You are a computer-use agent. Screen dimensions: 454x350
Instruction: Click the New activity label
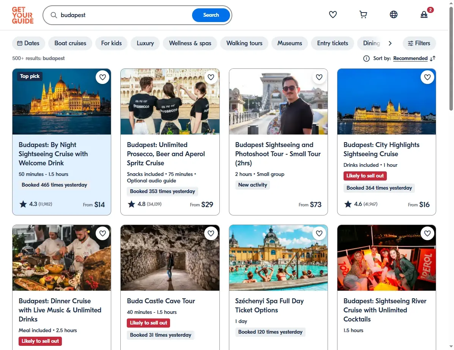click(252, 185)
